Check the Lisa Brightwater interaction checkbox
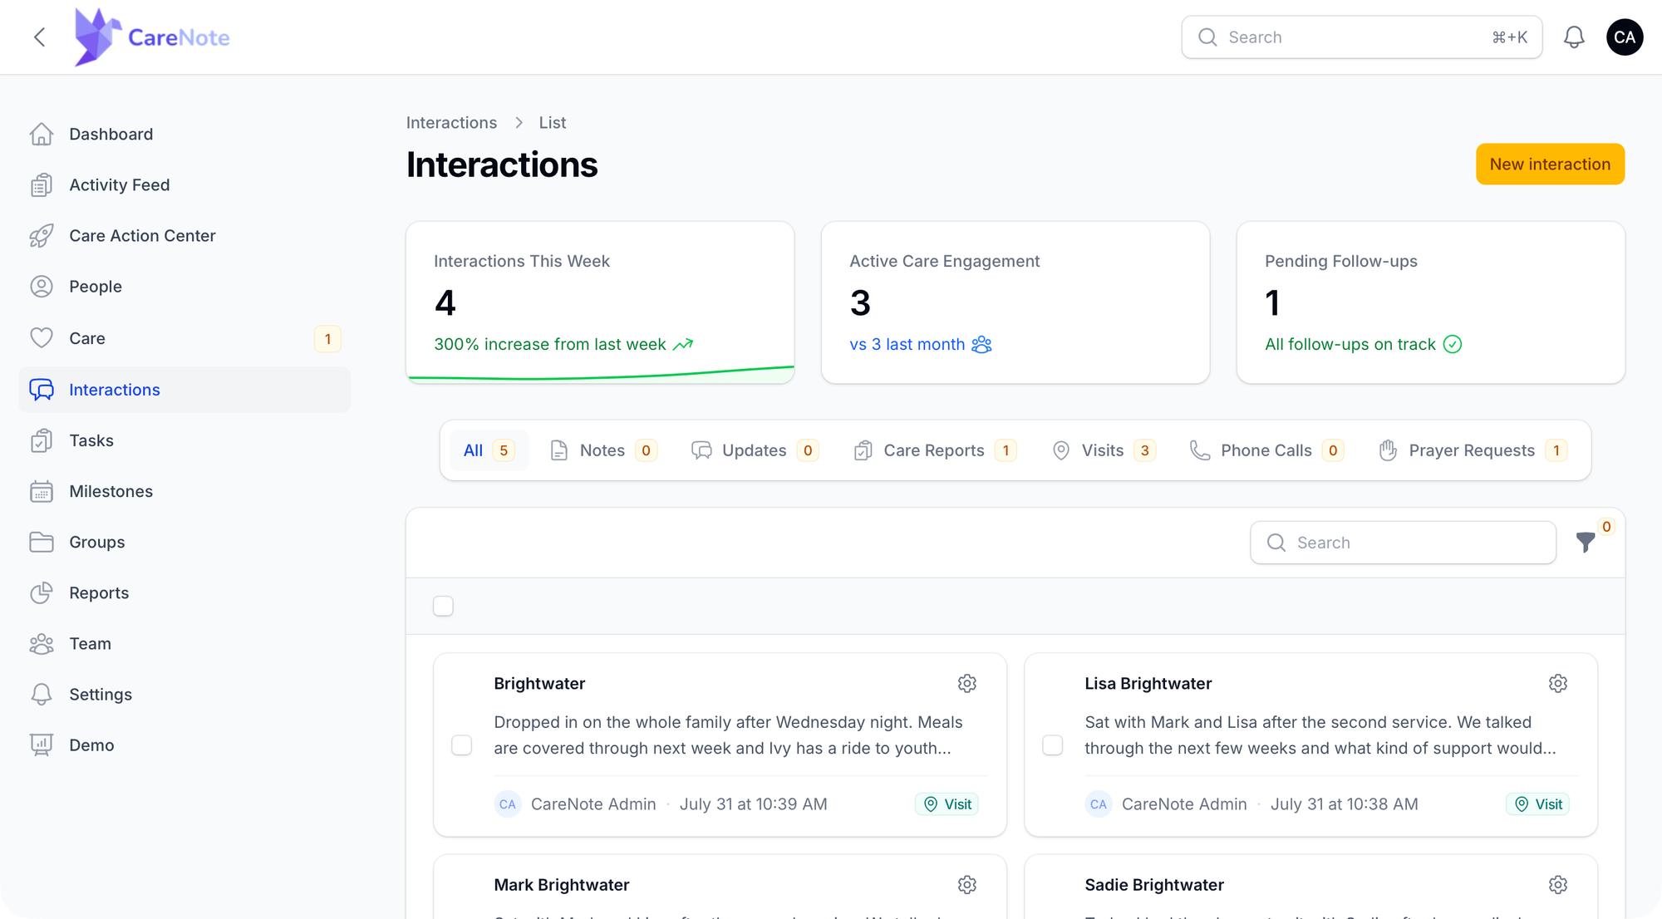The width and height of the screenshot is (1662, 919). (x=1053, y=745)
